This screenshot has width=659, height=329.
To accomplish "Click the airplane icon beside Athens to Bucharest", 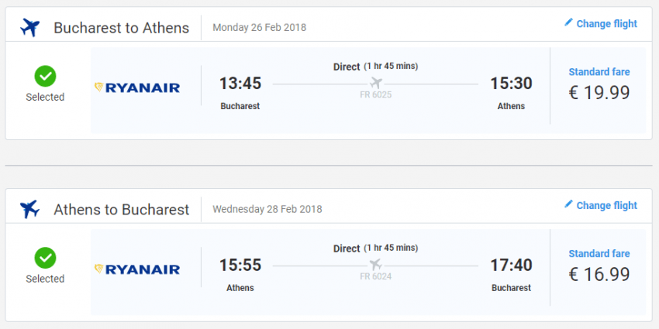I will pos(30,209).
